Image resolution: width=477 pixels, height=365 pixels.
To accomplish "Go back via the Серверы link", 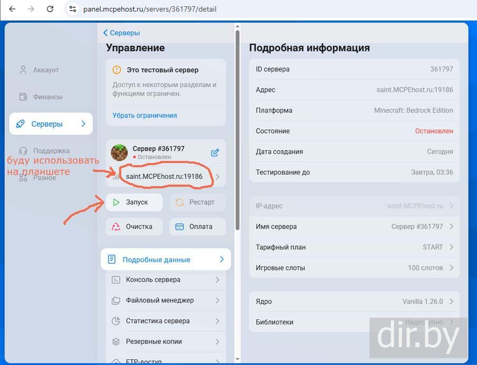I will click(121, 33).
